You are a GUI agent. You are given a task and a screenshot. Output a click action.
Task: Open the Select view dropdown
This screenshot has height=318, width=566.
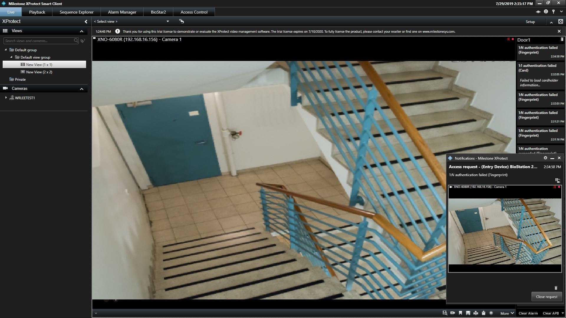coord(131,21)
